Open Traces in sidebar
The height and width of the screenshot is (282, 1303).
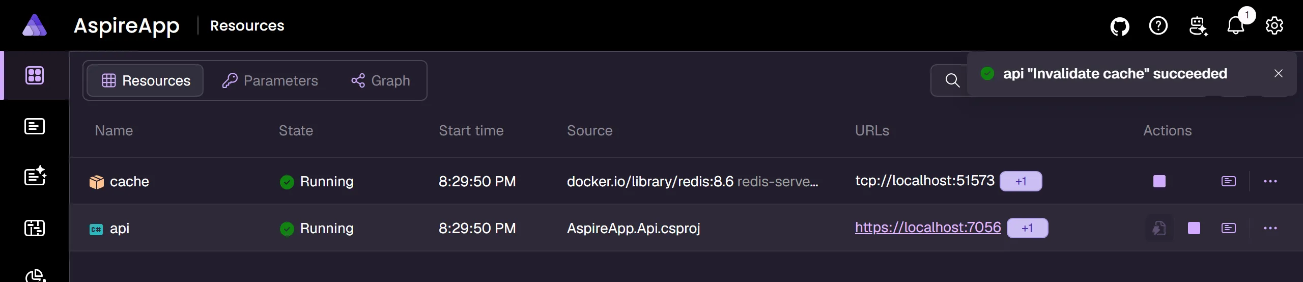(x=35, y=228)
